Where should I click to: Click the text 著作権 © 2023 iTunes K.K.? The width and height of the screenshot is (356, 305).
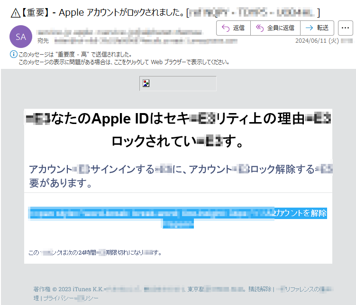pyautogui.click(x=68, y=289)
